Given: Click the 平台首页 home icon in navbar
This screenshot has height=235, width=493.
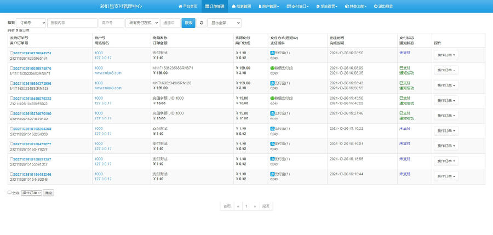Looking at the screenshot, I should coord(180,6).
